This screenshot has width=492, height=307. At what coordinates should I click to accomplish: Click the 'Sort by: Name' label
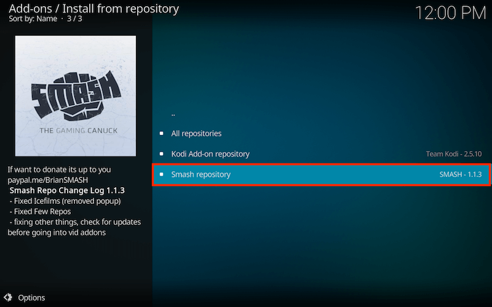[33, 19]
